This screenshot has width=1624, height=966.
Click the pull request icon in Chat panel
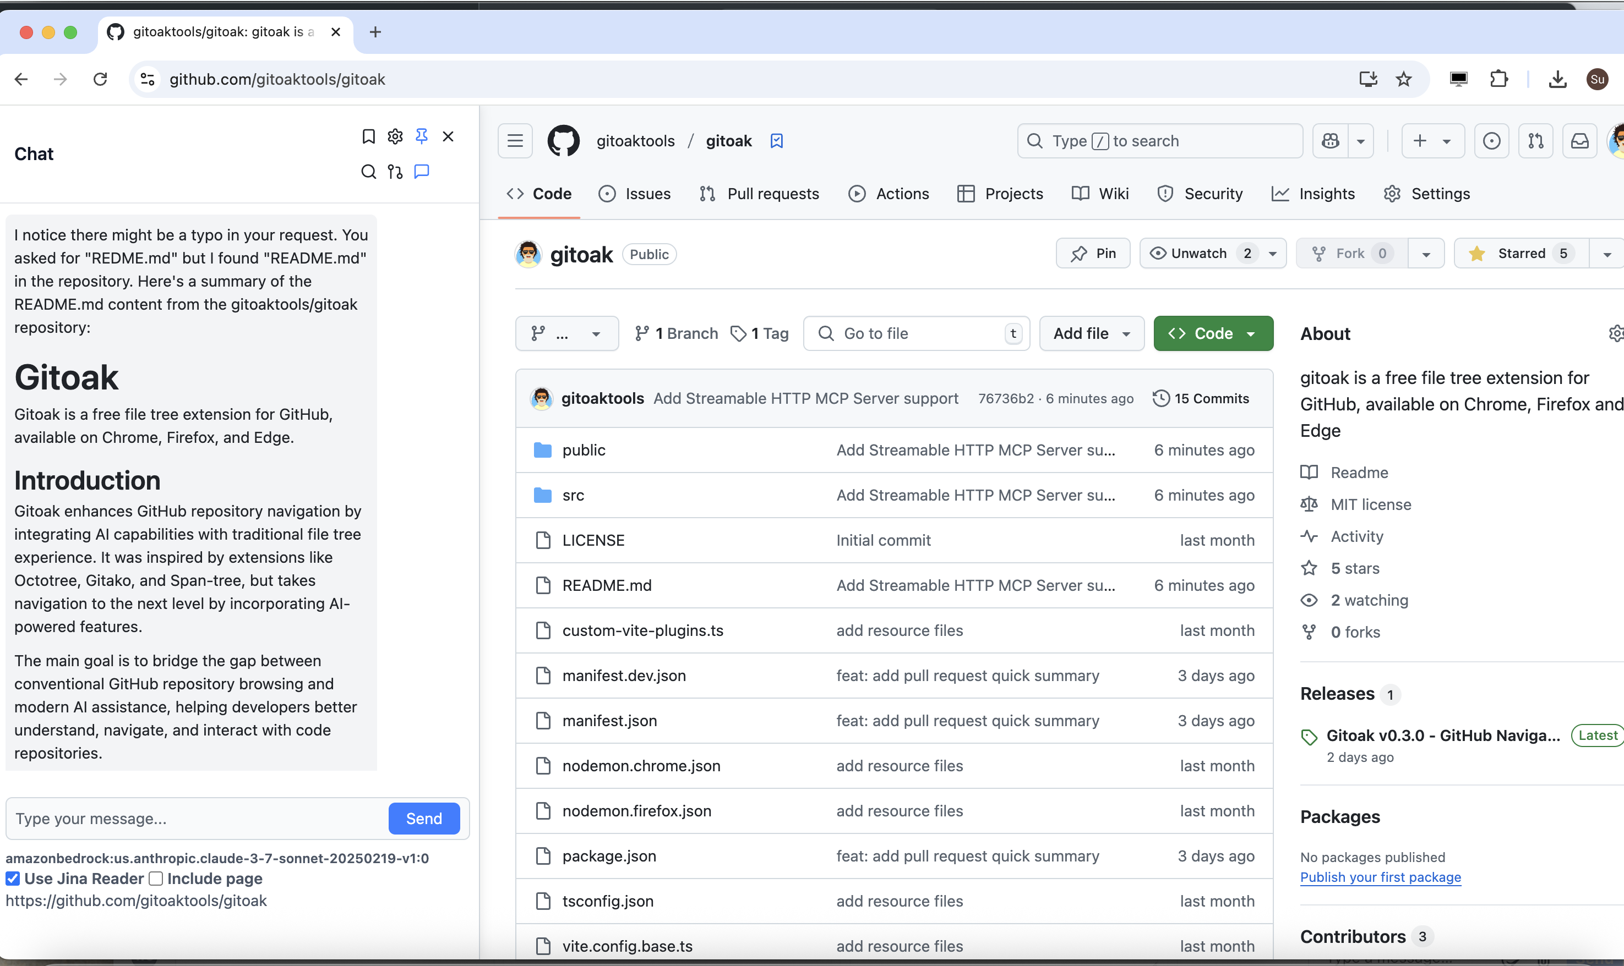(x=395, y=172)
